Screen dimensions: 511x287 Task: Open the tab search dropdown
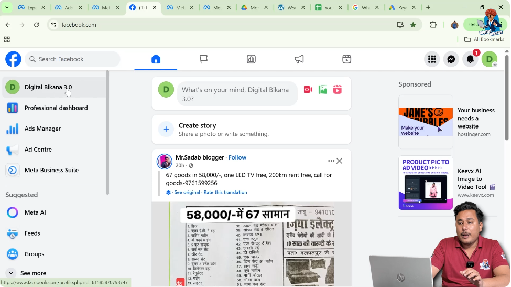click(7, 7)
